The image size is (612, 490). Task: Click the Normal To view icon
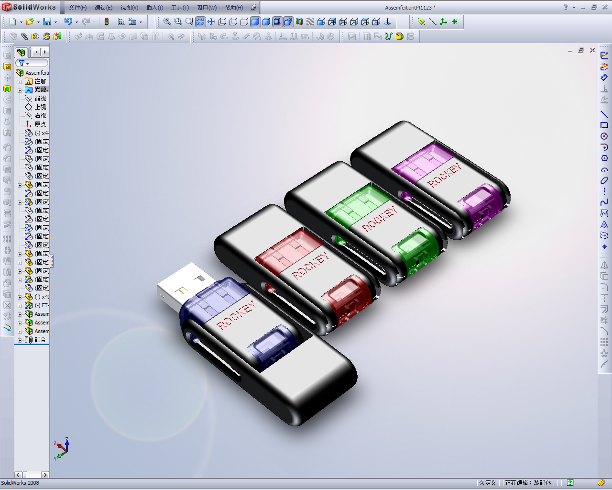click(x=388, y=22)
